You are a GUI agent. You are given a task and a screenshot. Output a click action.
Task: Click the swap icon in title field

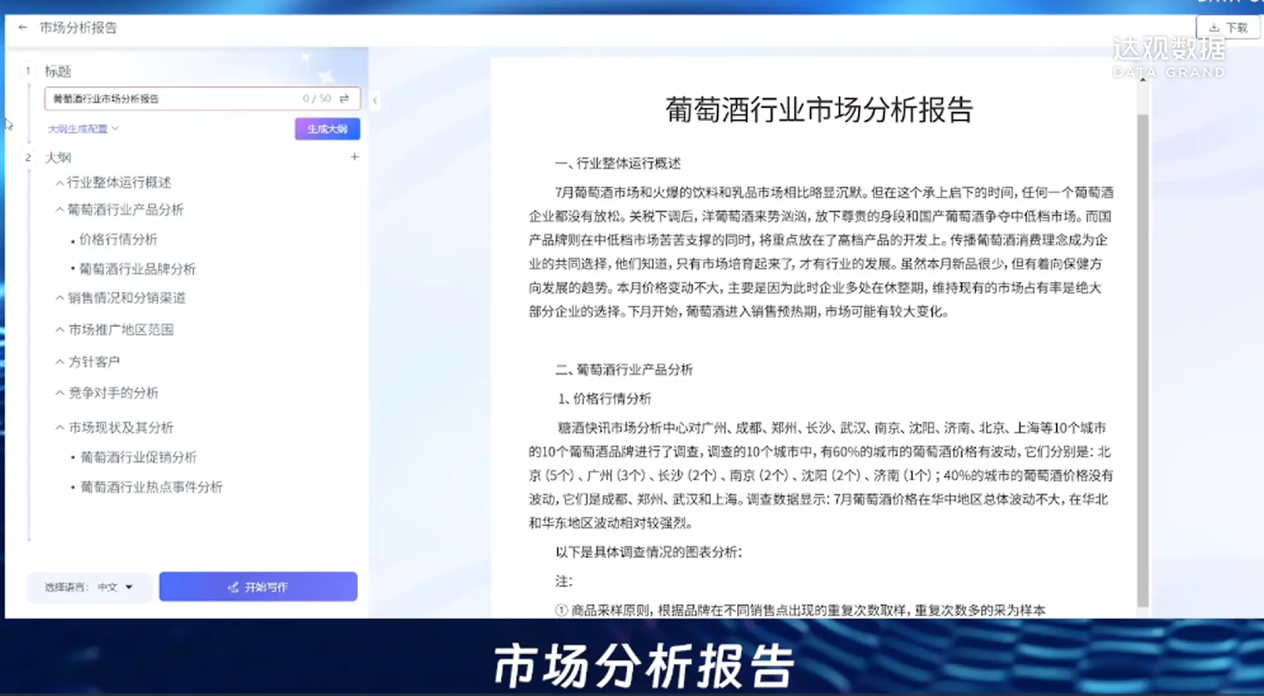[344, 99]
